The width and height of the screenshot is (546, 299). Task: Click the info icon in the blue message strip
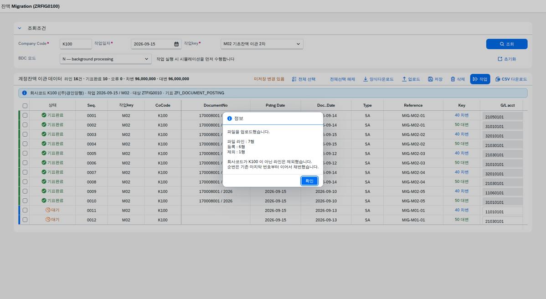[x=24, y=93]
